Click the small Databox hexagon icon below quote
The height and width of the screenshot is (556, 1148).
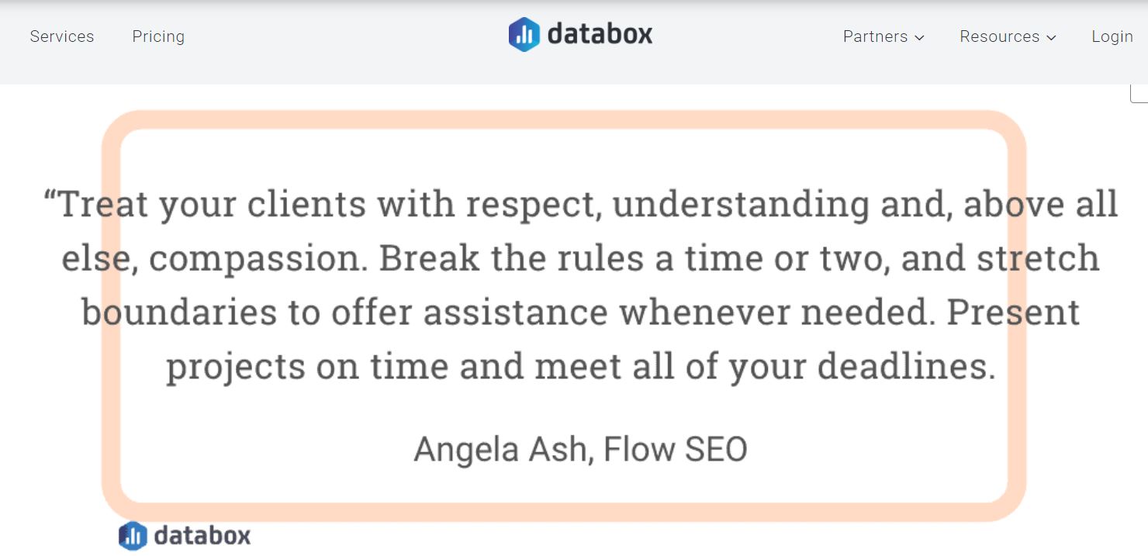(133, 536)
